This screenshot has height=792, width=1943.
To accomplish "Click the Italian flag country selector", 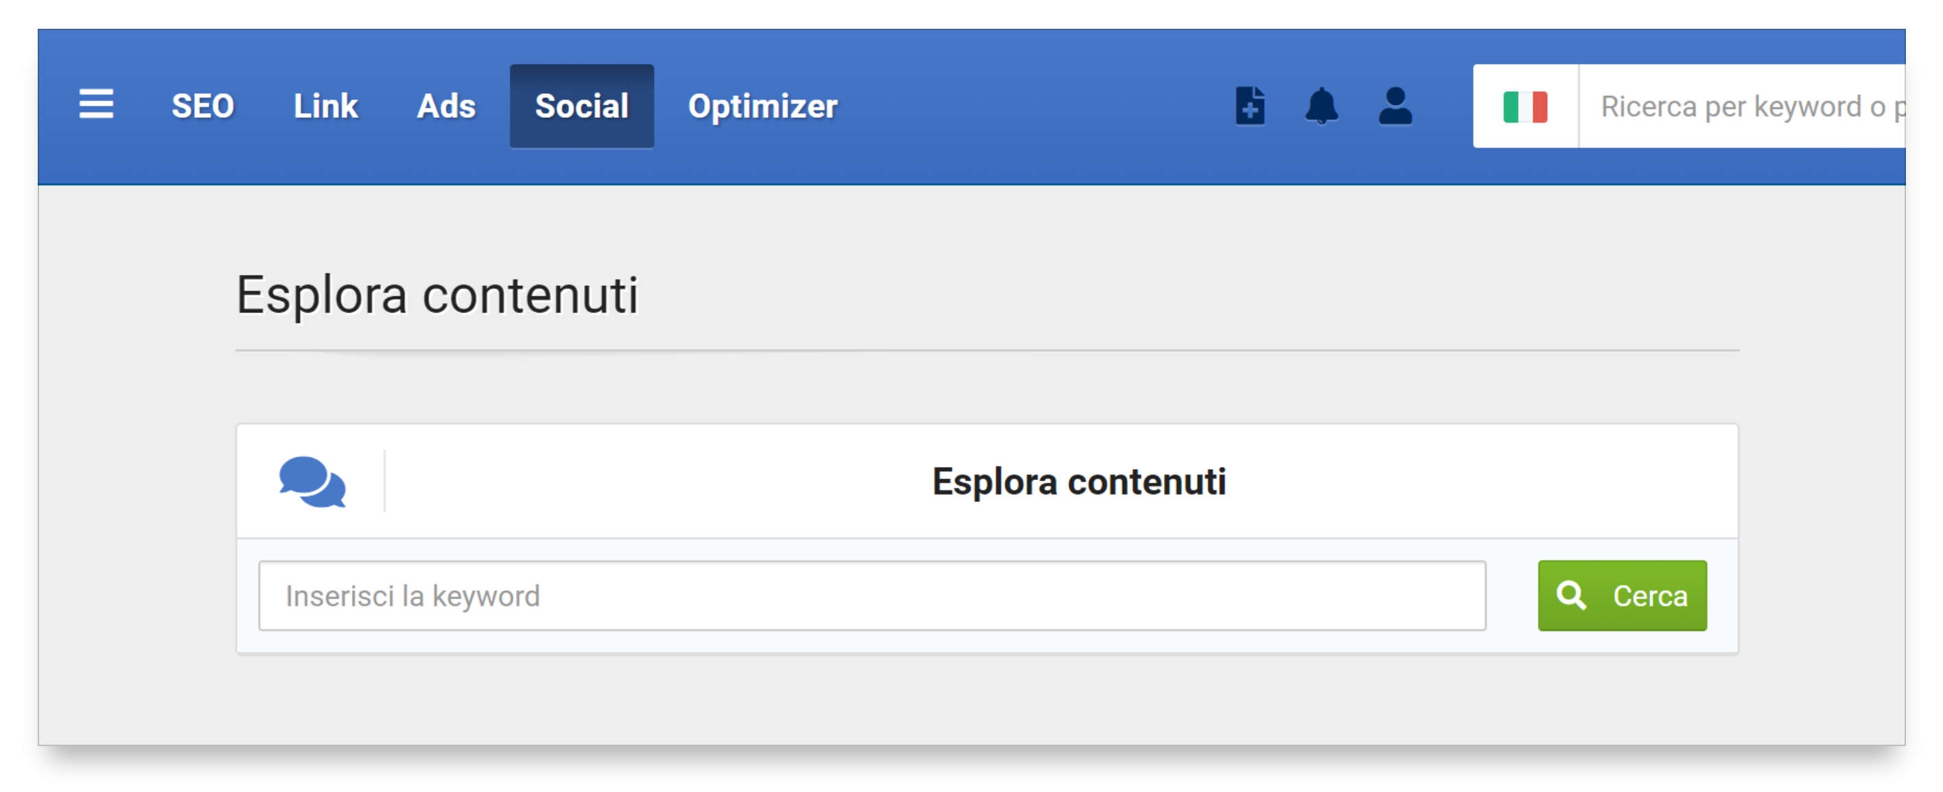I will point(1525,106).
